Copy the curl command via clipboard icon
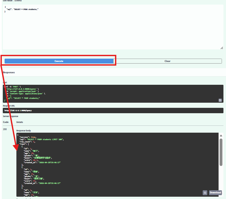Screen dimensions: 226x199 click(220, 100)
